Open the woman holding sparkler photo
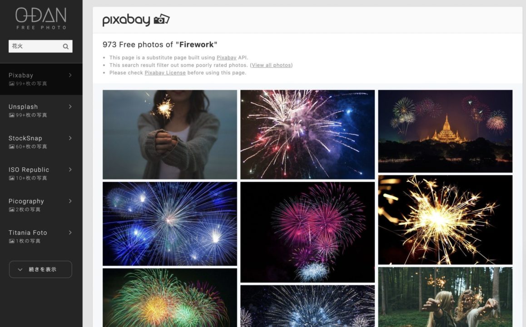 click(x=170, y=134)
